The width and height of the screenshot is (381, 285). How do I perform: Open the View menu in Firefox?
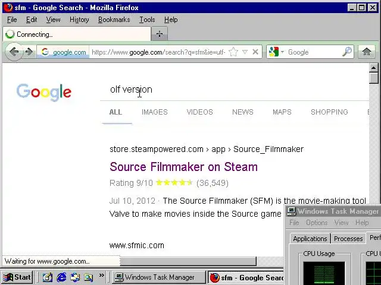[x=53, y=20]
